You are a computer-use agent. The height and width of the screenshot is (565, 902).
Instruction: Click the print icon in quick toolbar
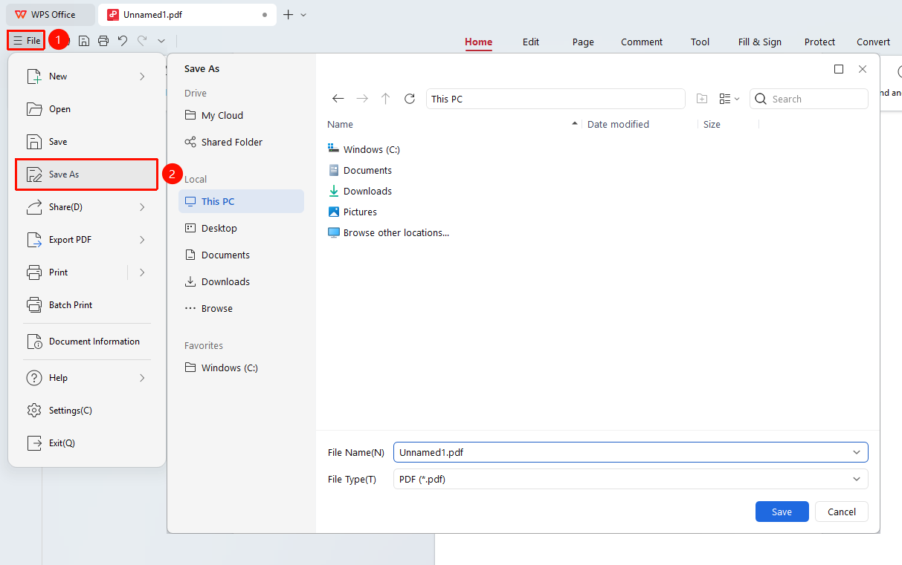click(x=103, y=41)
